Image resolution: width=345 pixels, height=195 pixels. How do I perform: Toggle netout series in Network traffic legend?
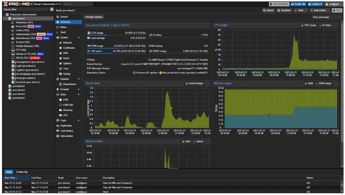(198, 141)
